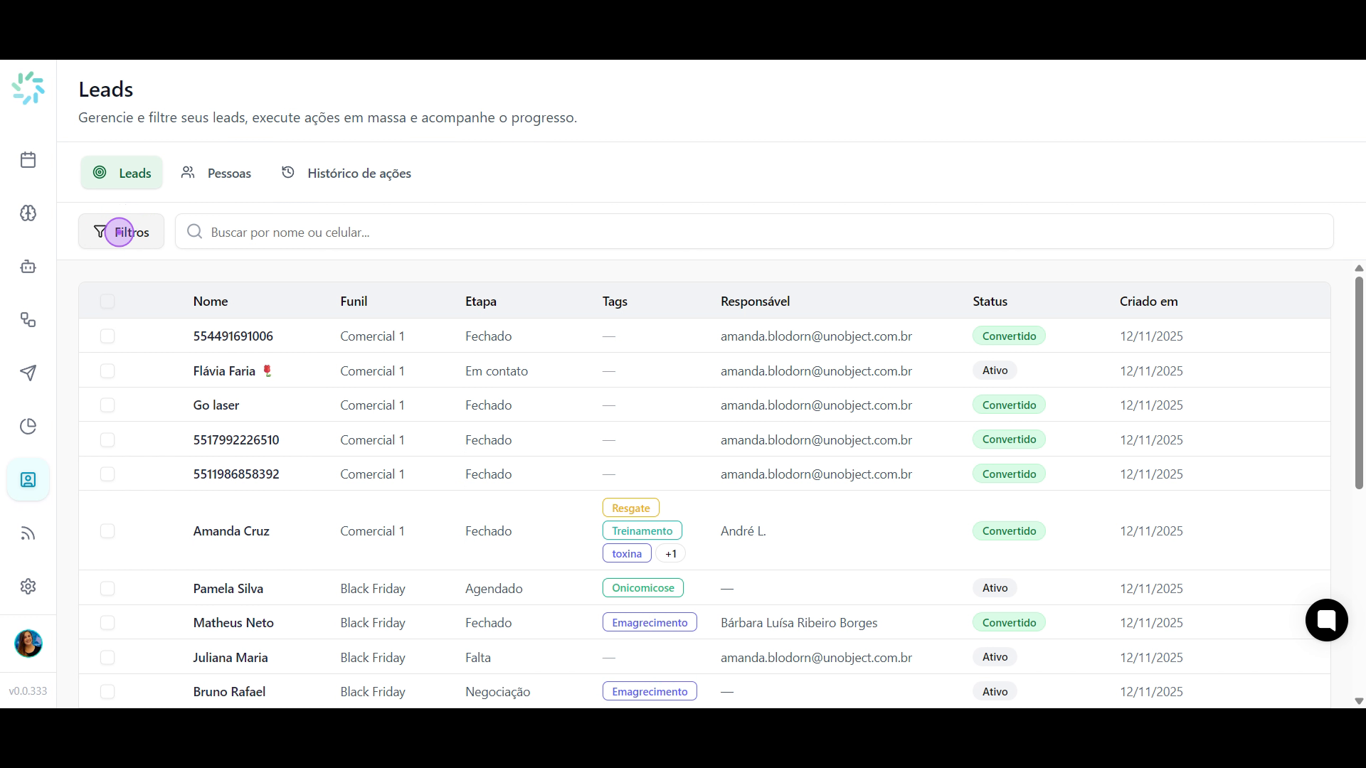Image resolution: width=1366 pixels, height=768 pixels.
Task: Switch to the Pessoas tab
Action: (x=216, y=173)
